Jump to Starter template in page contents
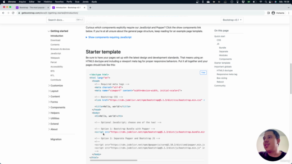Screen dimensions: 292x164 (222, 63)
